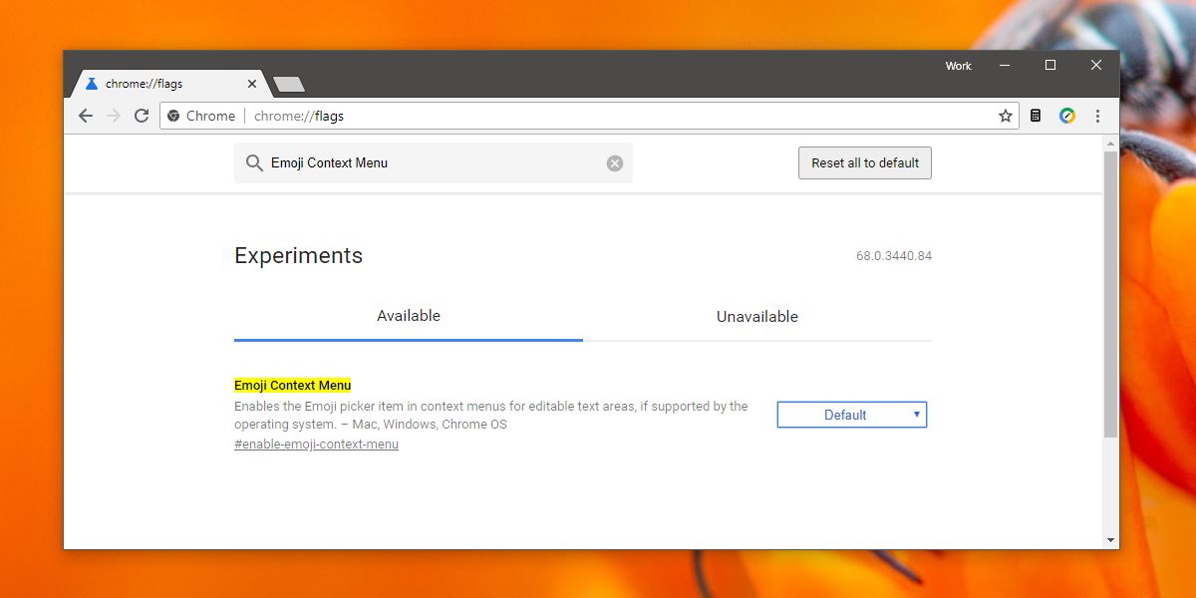1196x598 pixels.
Task: Click the scrollbar down arrow
Action: (1111, 540)
